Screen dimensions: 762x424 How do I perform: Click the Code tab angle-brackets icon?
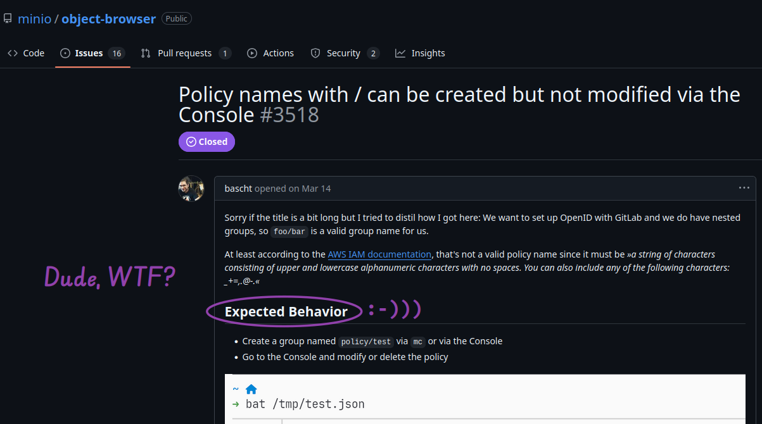coord(13,53)
